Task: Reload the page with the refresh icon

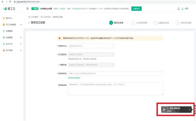Action: [10, 2]
